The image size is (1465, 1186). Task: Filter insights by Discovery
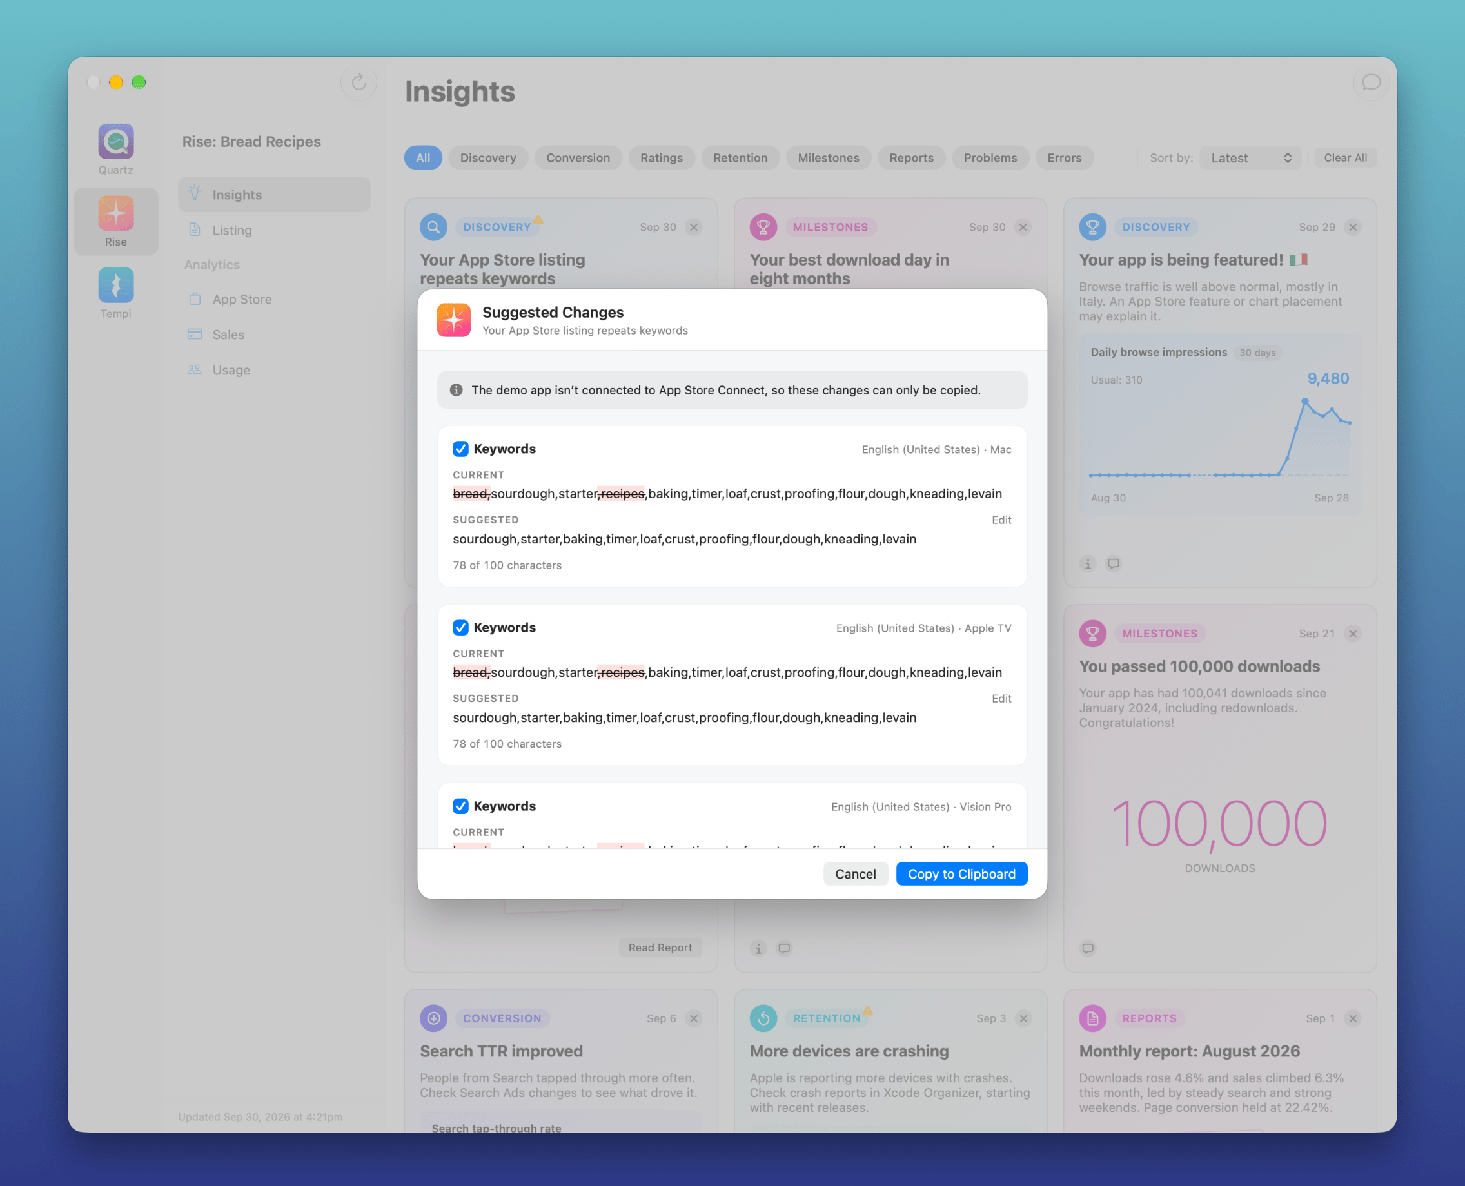coord(488,158)
